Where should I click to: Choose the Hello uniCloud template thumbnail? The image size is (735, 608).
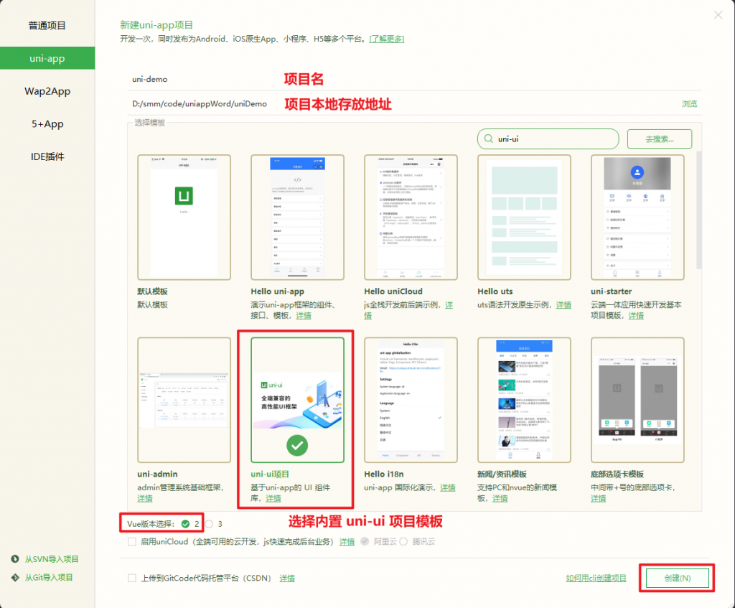click(x=411, y=218)
